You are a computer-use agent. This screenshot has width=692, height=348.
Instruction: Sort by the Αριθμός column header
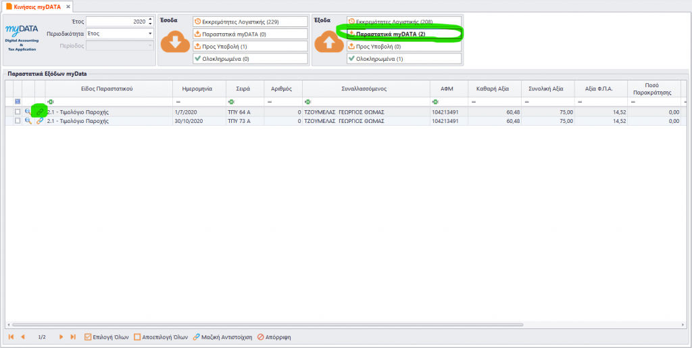point(283,89)
